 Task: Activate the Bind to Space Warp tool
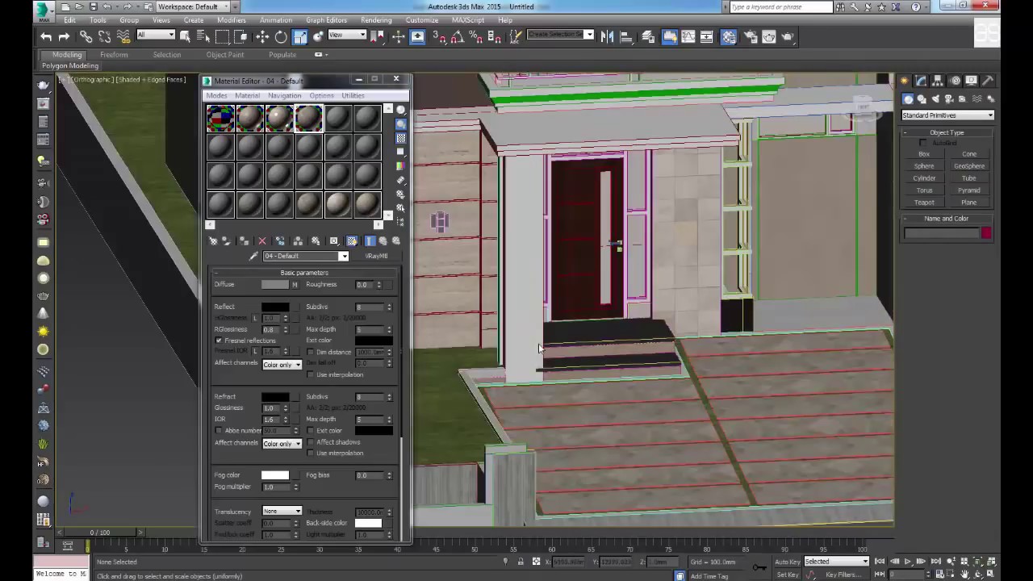(123, 36)
